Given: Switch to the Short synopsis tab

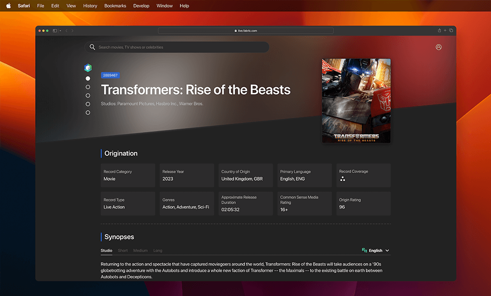Looking at the screenshot, I should coord(123,250).
